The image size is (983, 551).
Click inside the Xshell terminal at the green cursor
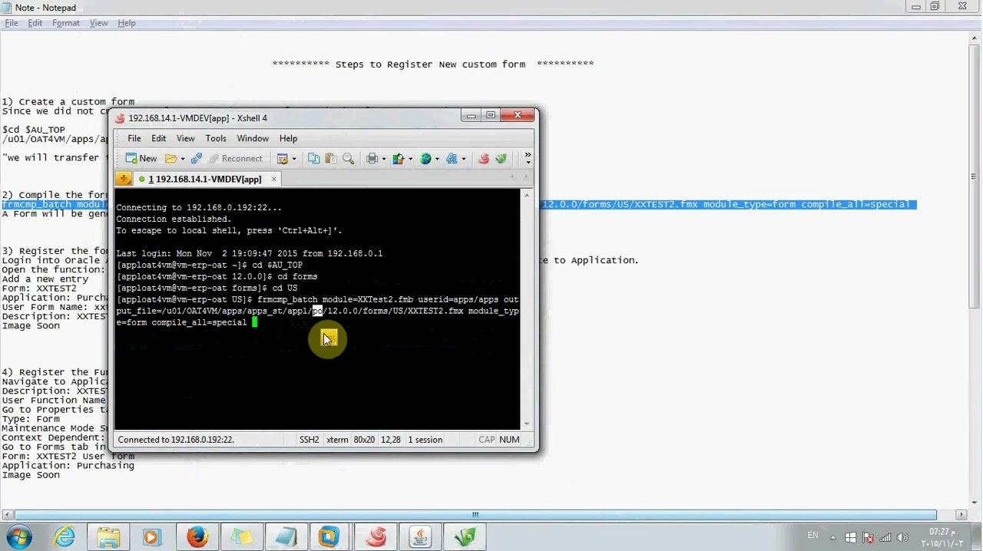click(x=255, y=322)
